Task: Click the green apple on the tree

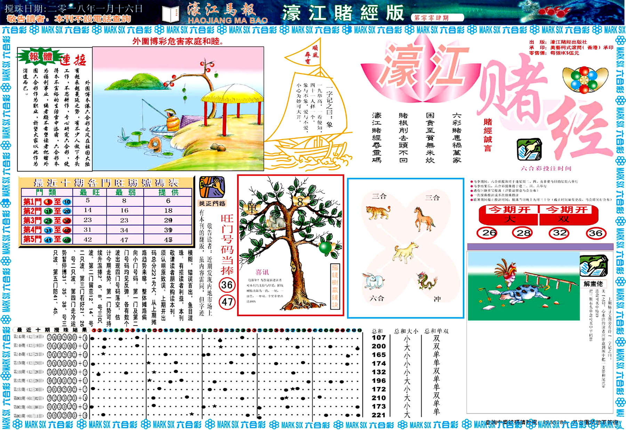Action: tap(326, 248)
